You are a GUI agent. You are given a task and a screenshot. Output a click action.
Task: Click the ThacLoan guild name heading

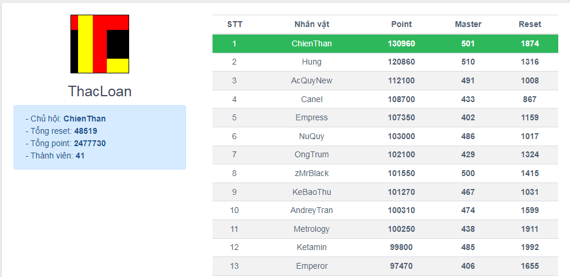click(x=100, y=92)
